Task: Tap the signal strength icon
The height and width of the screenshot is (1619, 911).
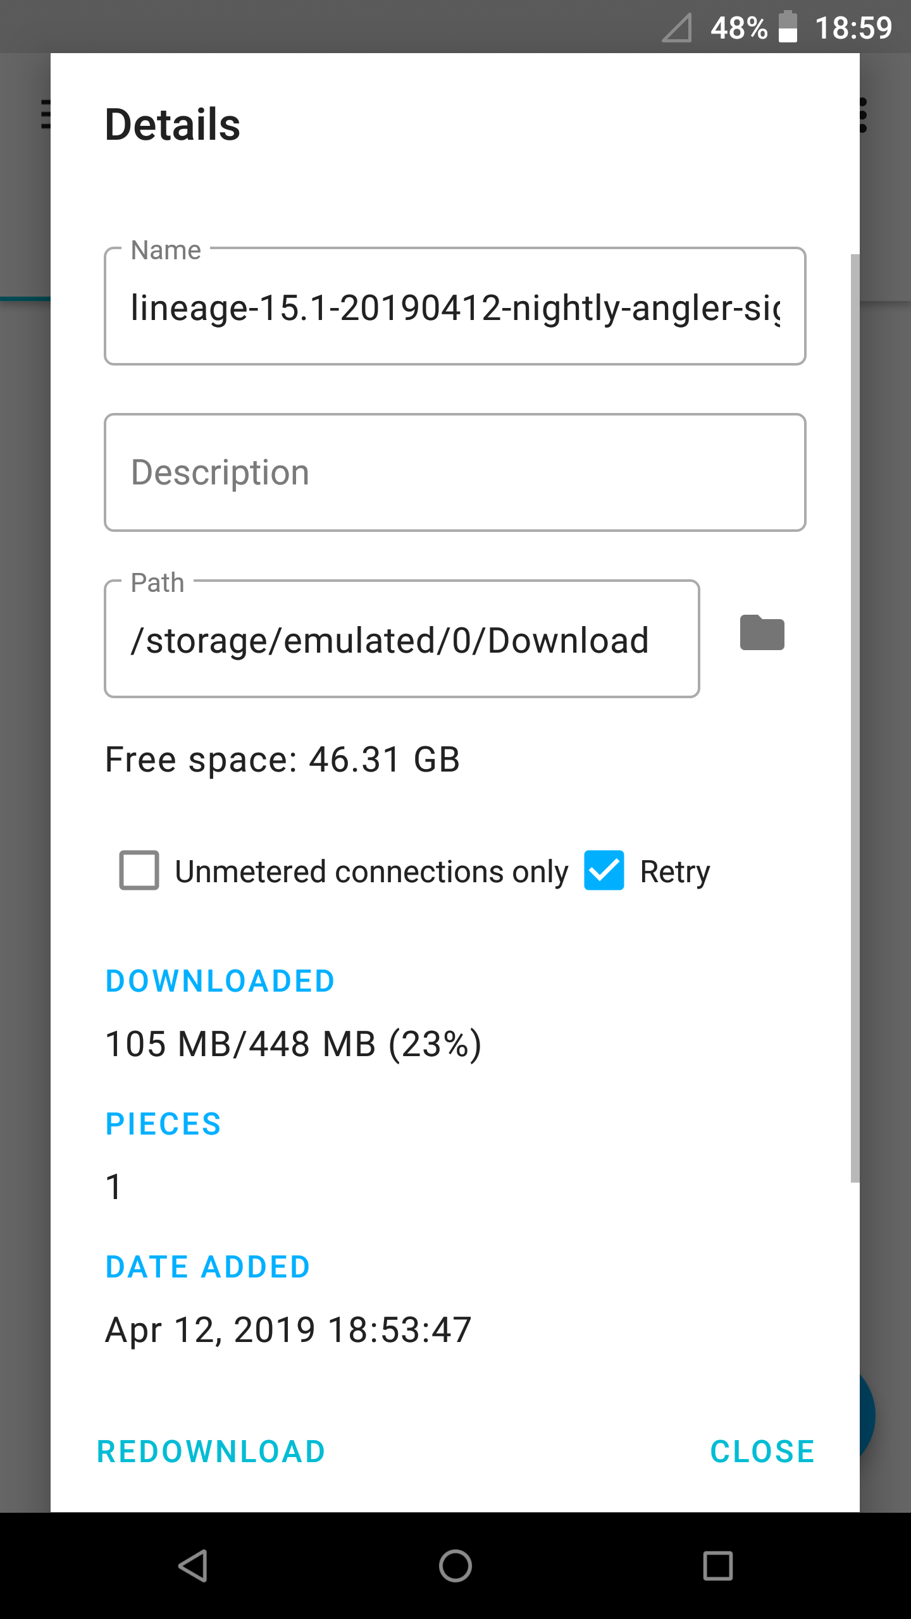Action: pyautogui.click(x=677, y=28)
